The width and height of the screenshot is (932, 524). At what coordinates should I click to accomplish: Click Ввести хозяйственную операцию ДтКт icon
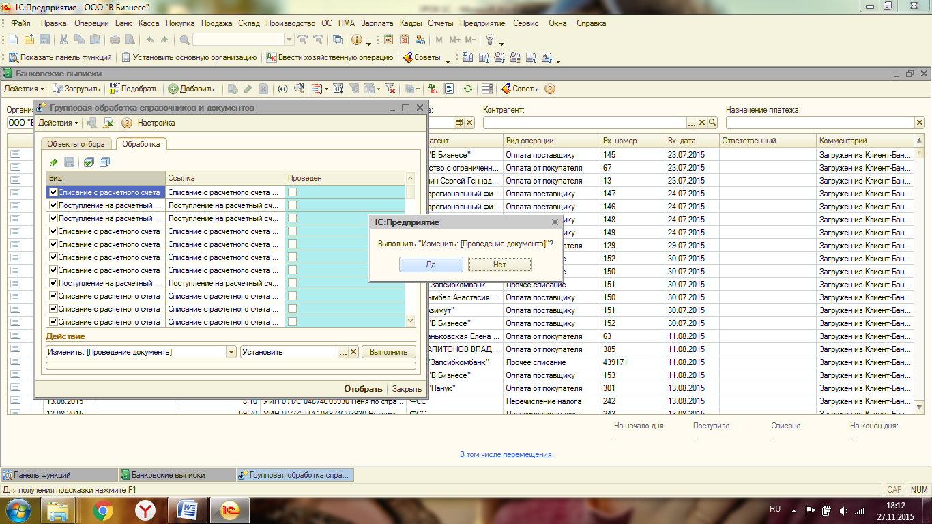(272, 58)
